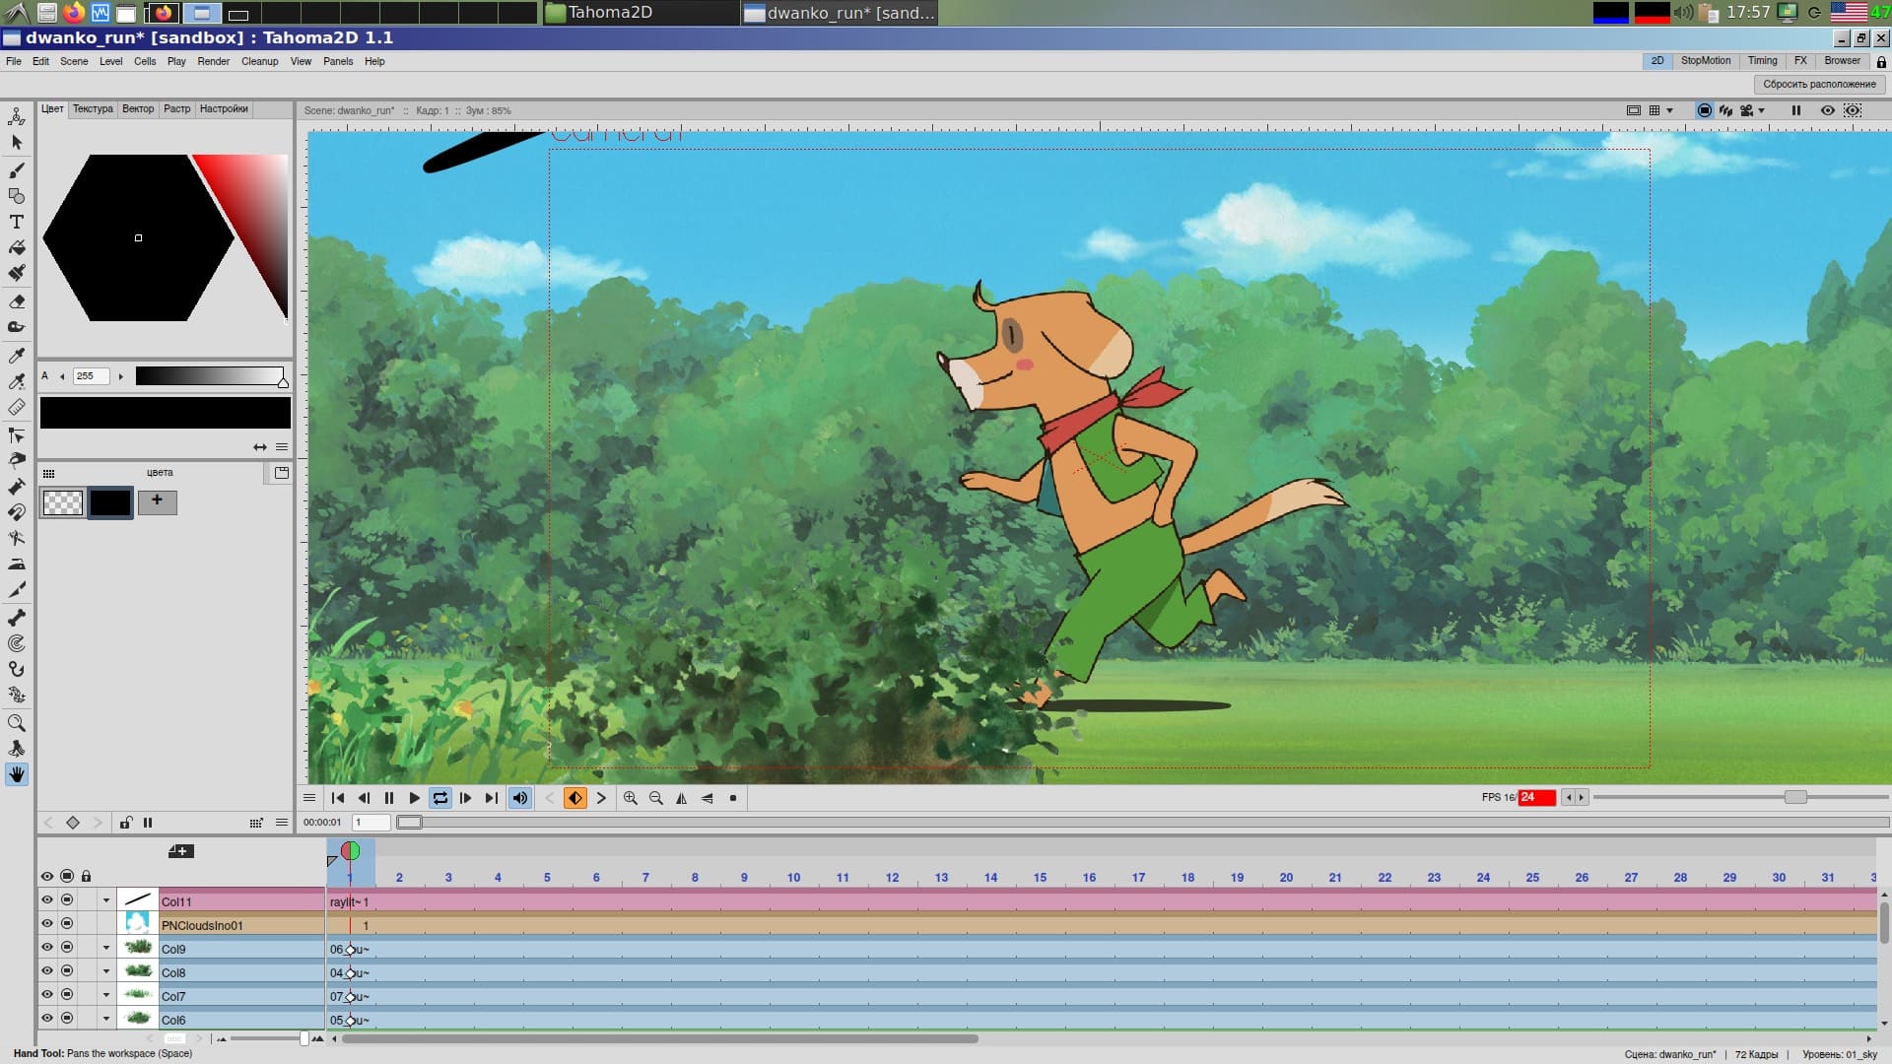Click the Сбросить расположение button
1892x1064 pixels.
pos(1819,84)
